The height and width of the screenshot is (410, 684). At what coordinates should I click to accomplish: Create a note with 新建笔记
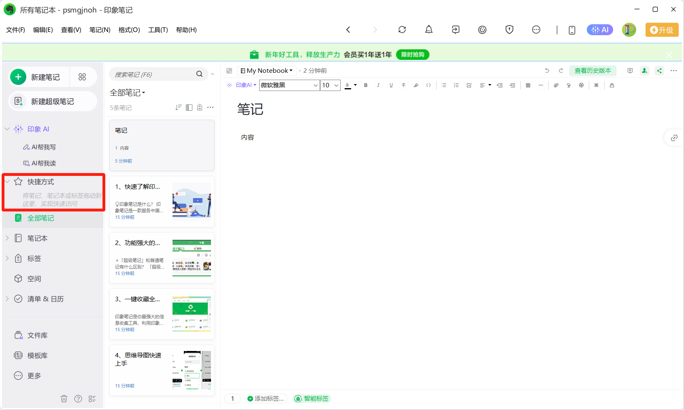pyautogui.click(x=39, y=77)
